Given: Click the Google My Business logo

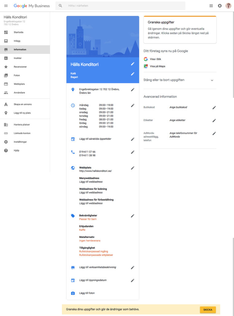Looking at the screenshot, I should tap(32, 6).
